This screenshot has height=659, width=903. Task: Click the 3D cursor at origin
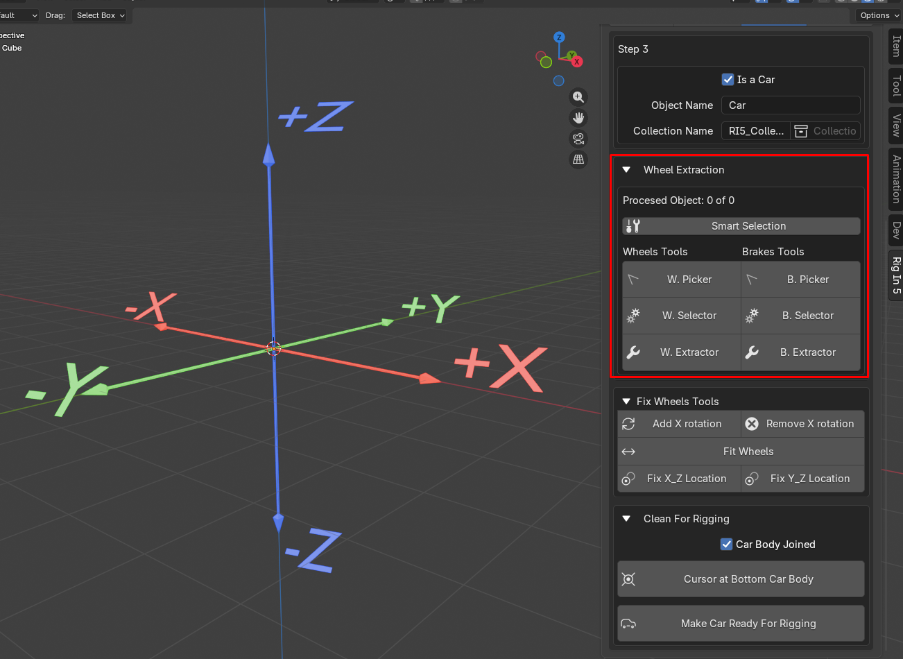tap(274, 348)
